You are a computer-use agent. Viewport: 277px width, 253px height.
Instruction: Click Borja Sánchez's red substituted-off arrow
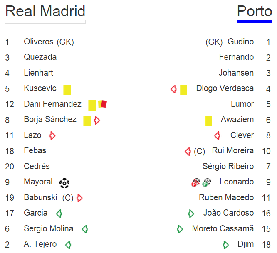pos(97,120)
